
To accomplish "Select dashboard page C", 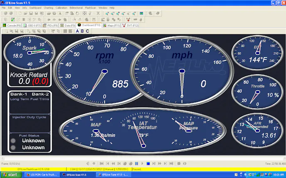I will point(87,31).
